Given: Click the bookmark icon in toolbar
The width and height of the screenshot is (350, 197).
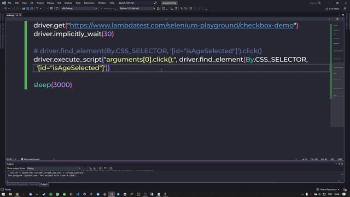Looking at the screenshot, I should pyautogui.click(x=191, y=9).
